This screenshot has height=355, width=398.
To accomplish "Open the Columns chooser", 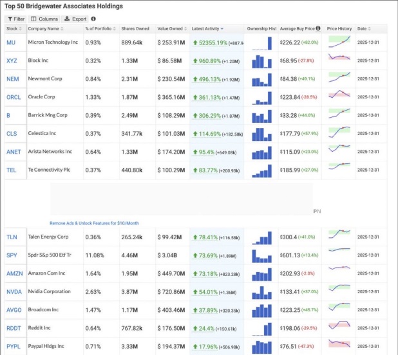I will (44, 19).
